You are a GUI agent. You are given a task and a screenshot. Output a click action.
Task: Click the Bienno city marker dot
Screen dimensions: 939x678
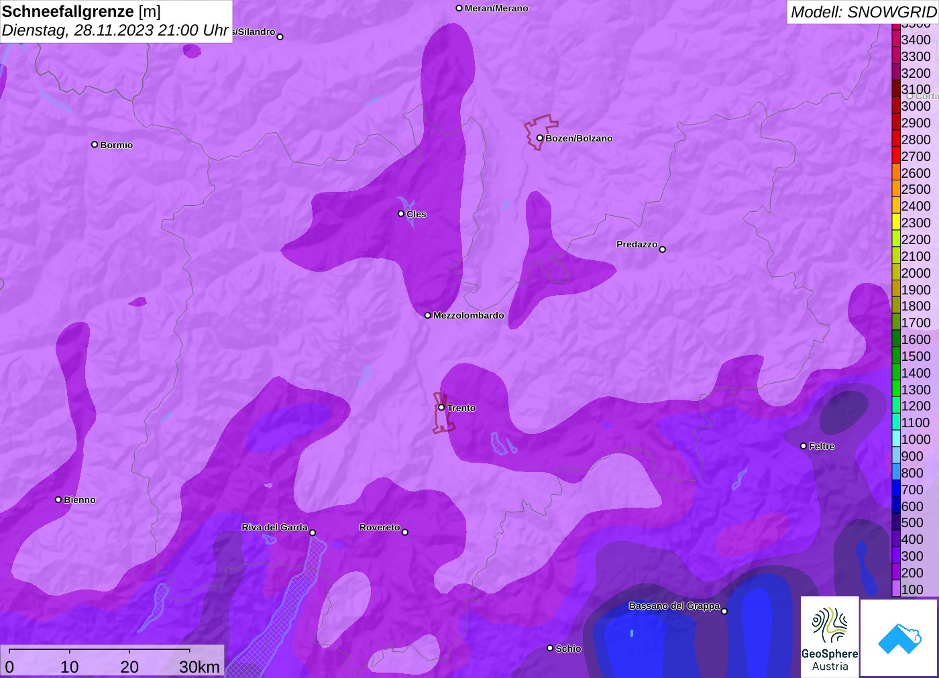tap(58, 500)
